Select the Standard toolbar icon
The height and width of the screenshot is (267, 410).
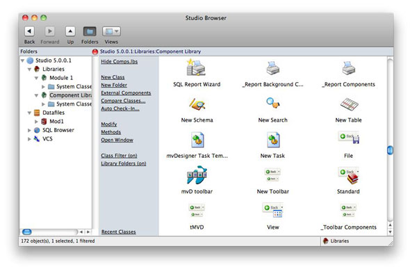coord(349,175)
